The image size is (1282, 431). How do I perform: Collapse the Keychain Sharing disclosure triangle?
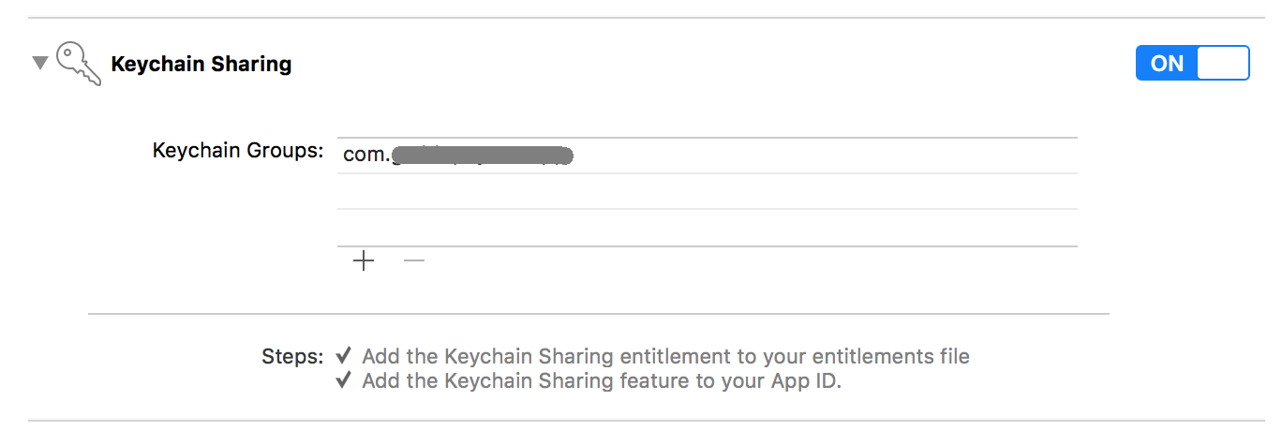click(39, 64)
